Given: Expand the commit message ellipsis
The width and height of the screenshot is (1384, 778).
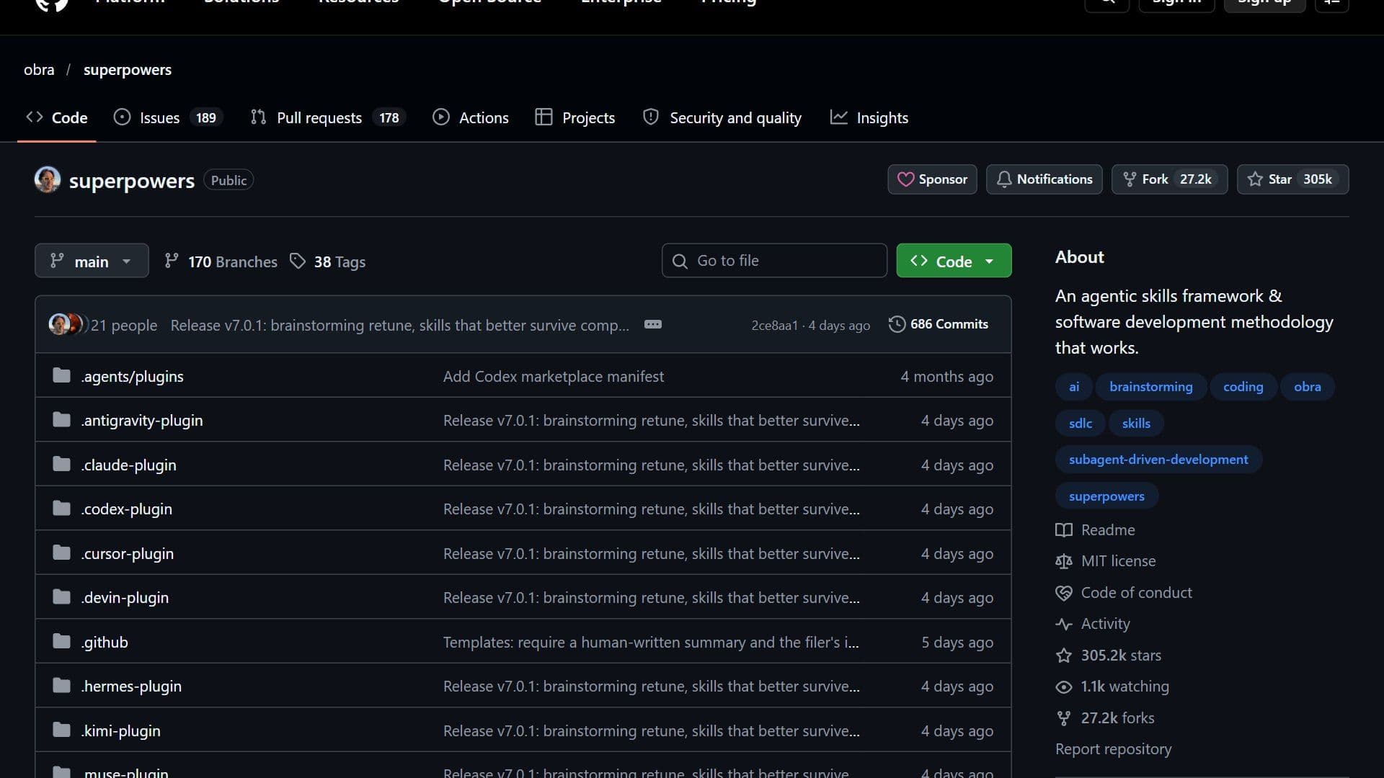Looking at the screenshot, I should point(653,324).
